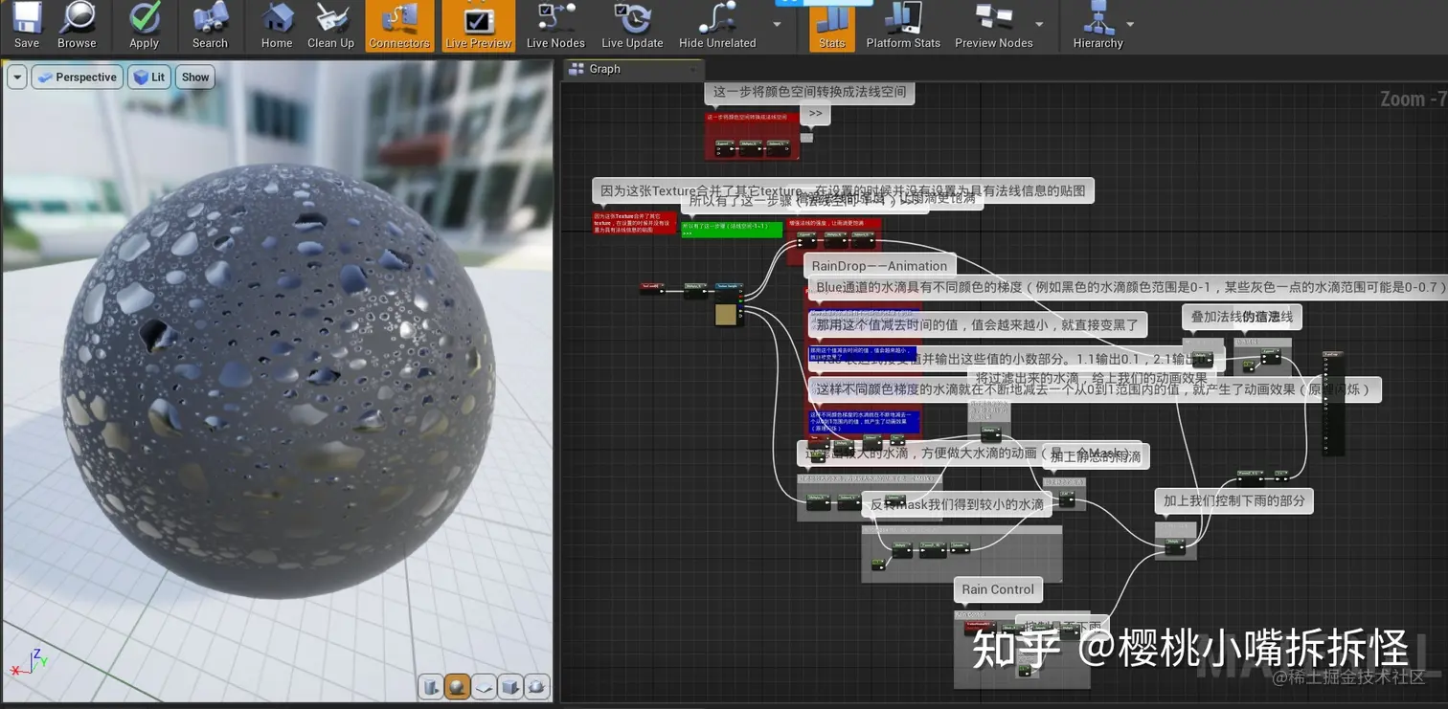1448x709 pixels.
Task: Select comment starting '因为这张Texture合并了其它texture'
Action: coord(843,190)
